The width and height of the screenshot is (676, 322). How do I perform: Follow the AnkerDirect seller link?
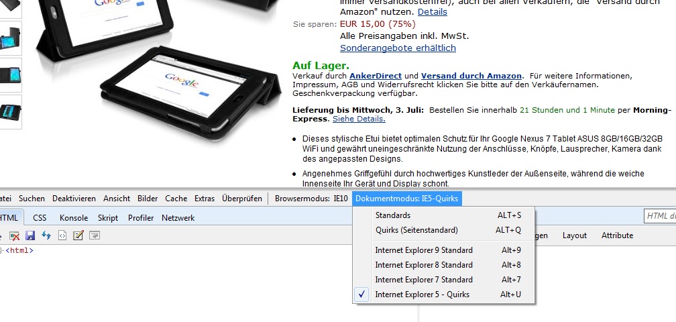coord(376,76)
